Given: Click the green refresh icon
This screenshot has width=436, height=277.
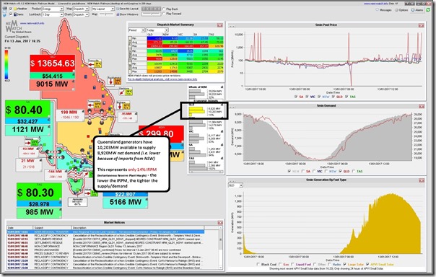Looking at the screenshot, I should [x=428, y=9].
